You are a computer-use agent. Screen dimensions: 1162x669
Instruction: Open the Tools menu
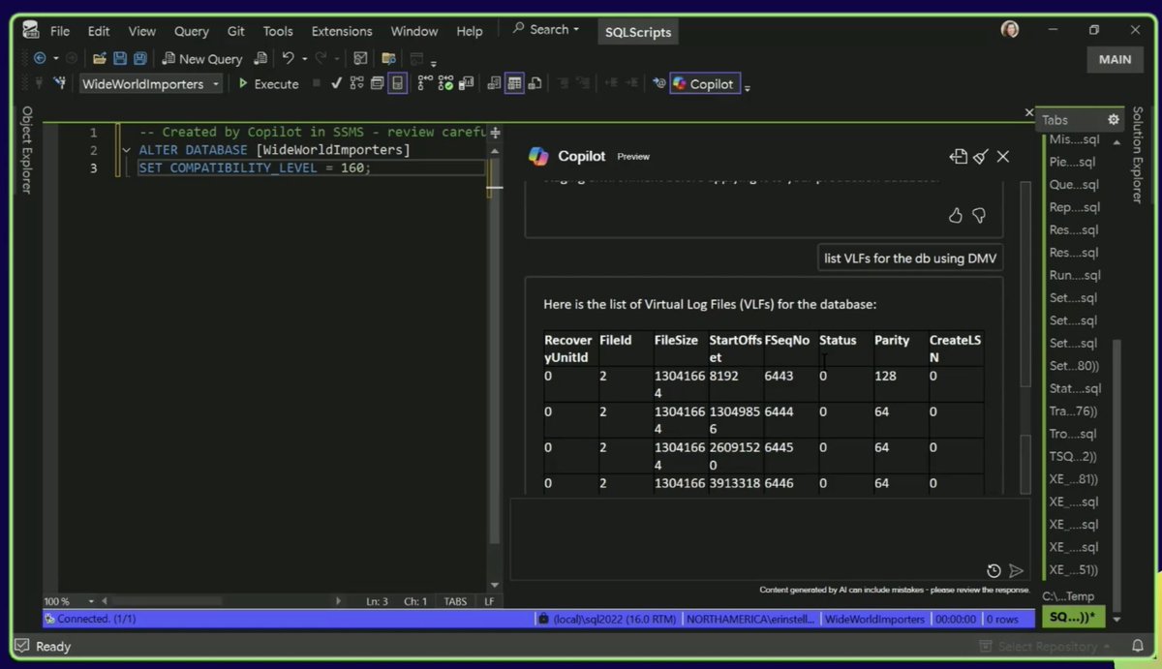(278, 31)
